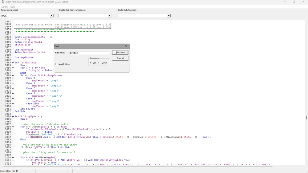Click the horizontal scrollbar at the bottom
Screen dimensions: 308x173
138,167
